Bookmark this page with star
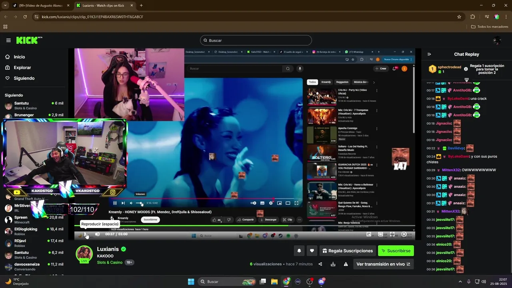The width and height of the screenshot is (512, 288). (459, 17)
